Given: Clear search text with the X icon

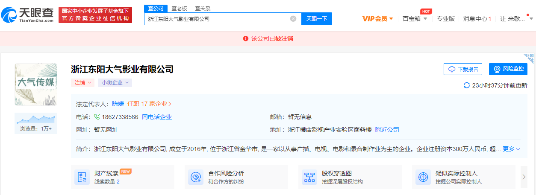Looking at the screenshot, I should 293,19.
